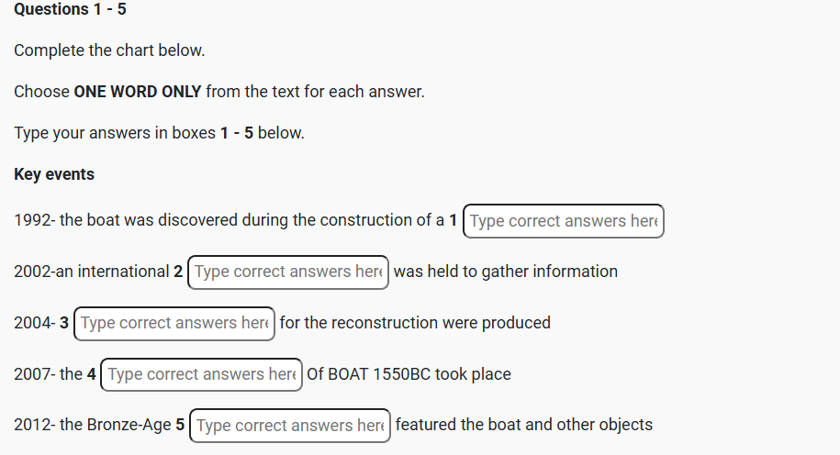840x455 pixels.
Task: Click "featured the boat and other objects" text
Action: (523, 427)
